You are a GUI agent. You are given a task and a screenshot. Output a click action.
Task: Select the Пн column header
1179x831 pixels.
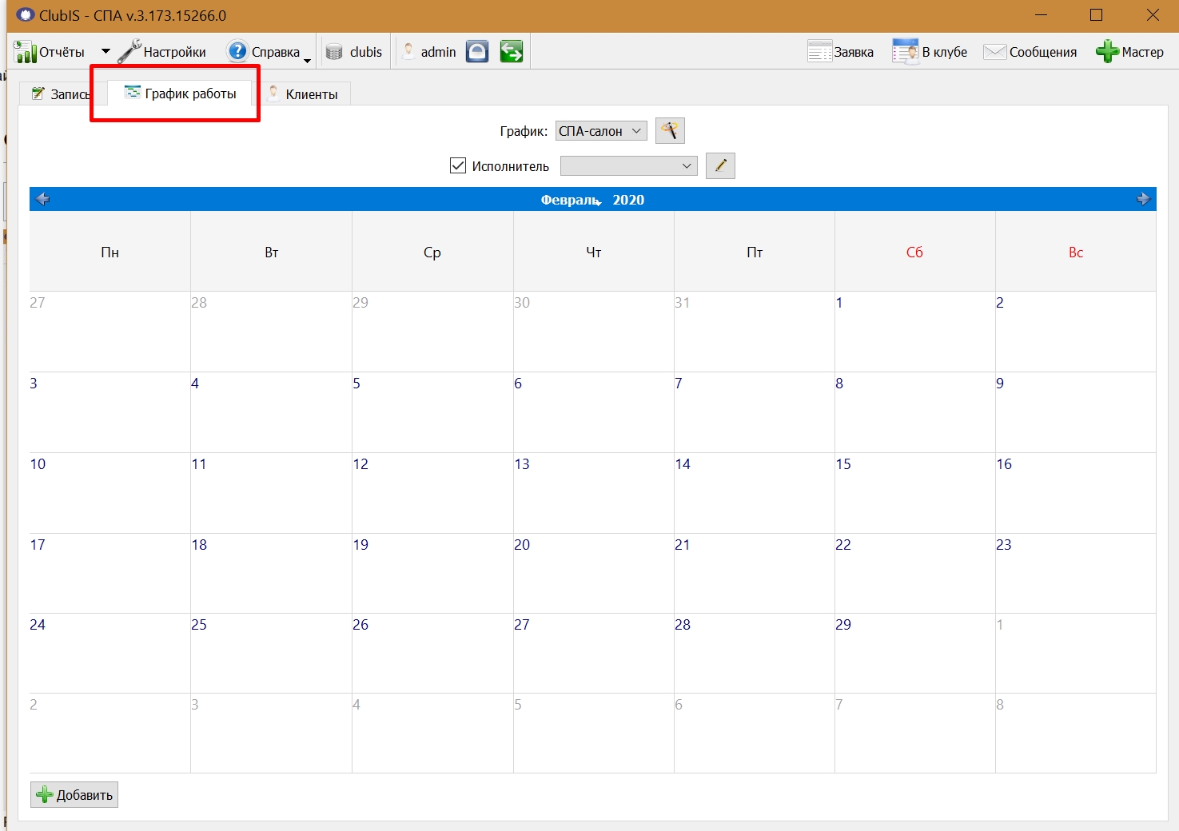coord(110,252)
